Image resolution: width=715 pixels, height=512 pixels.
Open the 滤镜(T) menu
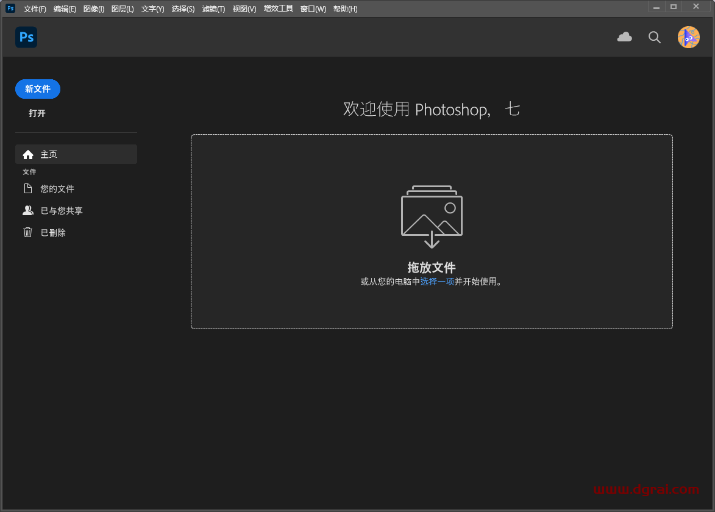coord(213,9)
